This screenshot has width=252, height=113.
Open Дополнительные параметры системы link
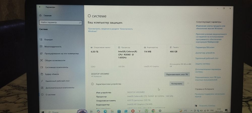[208, 71]
